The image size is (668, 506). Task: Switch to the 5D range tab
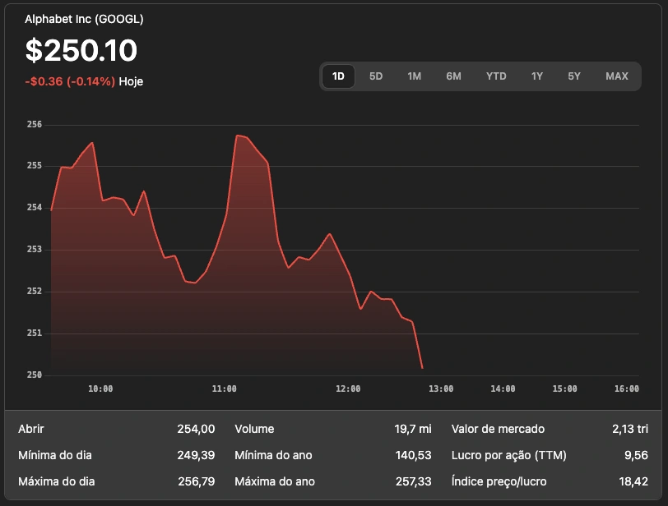tap(376, 76)
